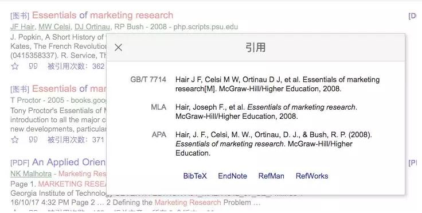
Task: Export the citation to RefMan
Action: (271, 176)
